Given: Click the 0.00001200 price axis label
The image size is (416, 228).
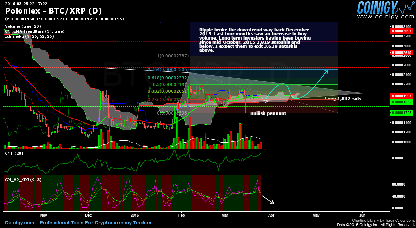Looking at the screenshot, I should point(402,132).
